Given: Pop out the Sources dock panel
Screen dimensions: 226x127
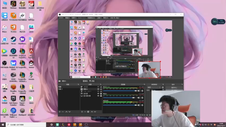Looking at the screenshot, I should 101,84.
